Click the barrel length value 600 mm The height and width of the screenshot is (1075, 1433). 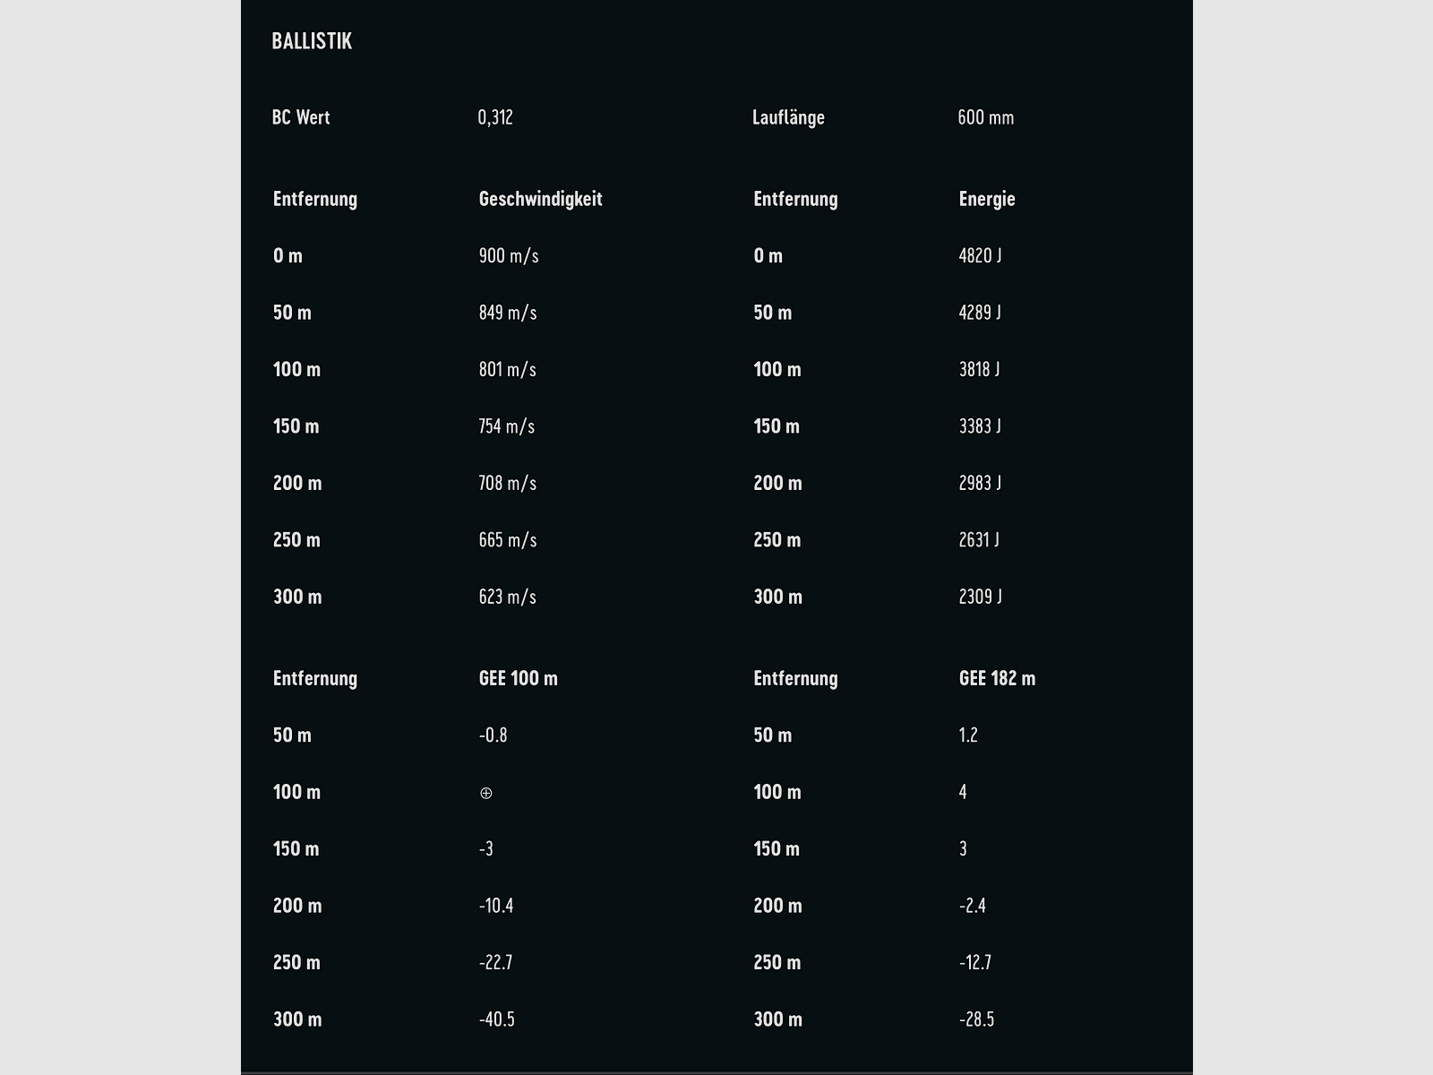985,117
